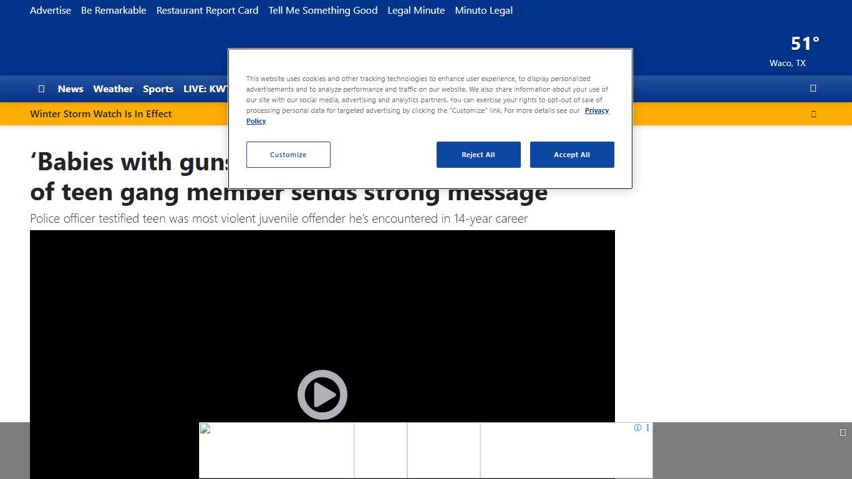This screenshot has width=852, height=479.
Task: Open the hamburger menu icon beside News
Action: [41, 89]
